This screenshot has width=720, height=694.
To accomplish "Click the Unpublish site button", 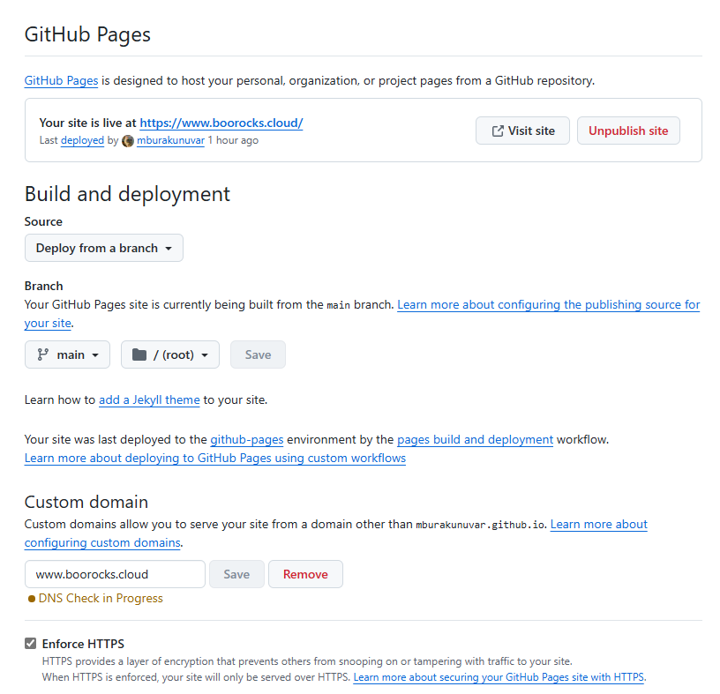I will coord(628,130).
